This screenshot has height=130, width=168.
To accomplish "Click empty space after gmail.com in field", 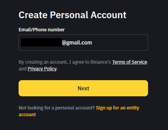I will 119,42.
